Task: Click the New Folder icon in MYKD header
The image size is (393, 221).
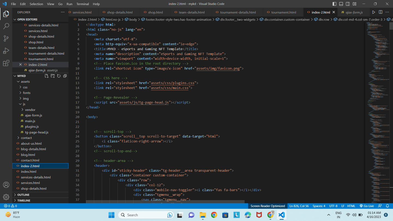Action: 53,76
